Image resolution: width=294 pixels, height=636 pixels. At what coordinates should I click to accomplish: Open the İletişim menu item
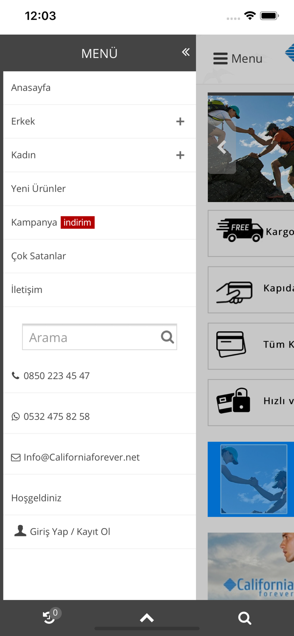100,290
